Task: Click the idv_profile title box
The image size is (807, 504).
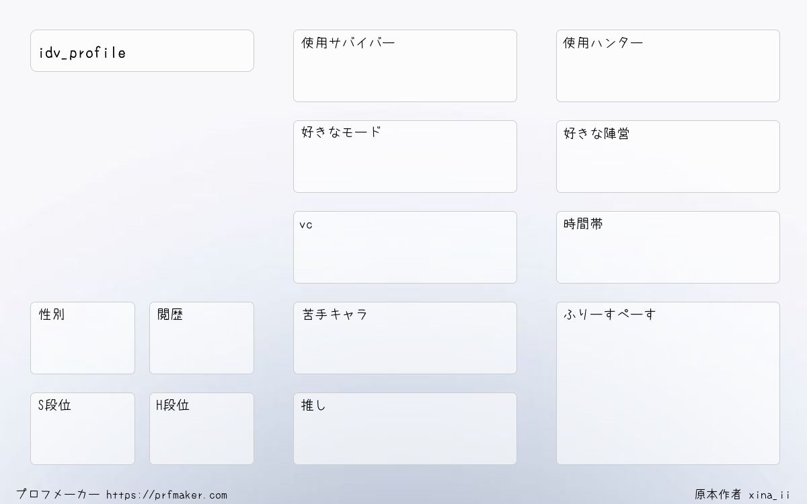Action: pyautogui.click(x=142, y=50)
